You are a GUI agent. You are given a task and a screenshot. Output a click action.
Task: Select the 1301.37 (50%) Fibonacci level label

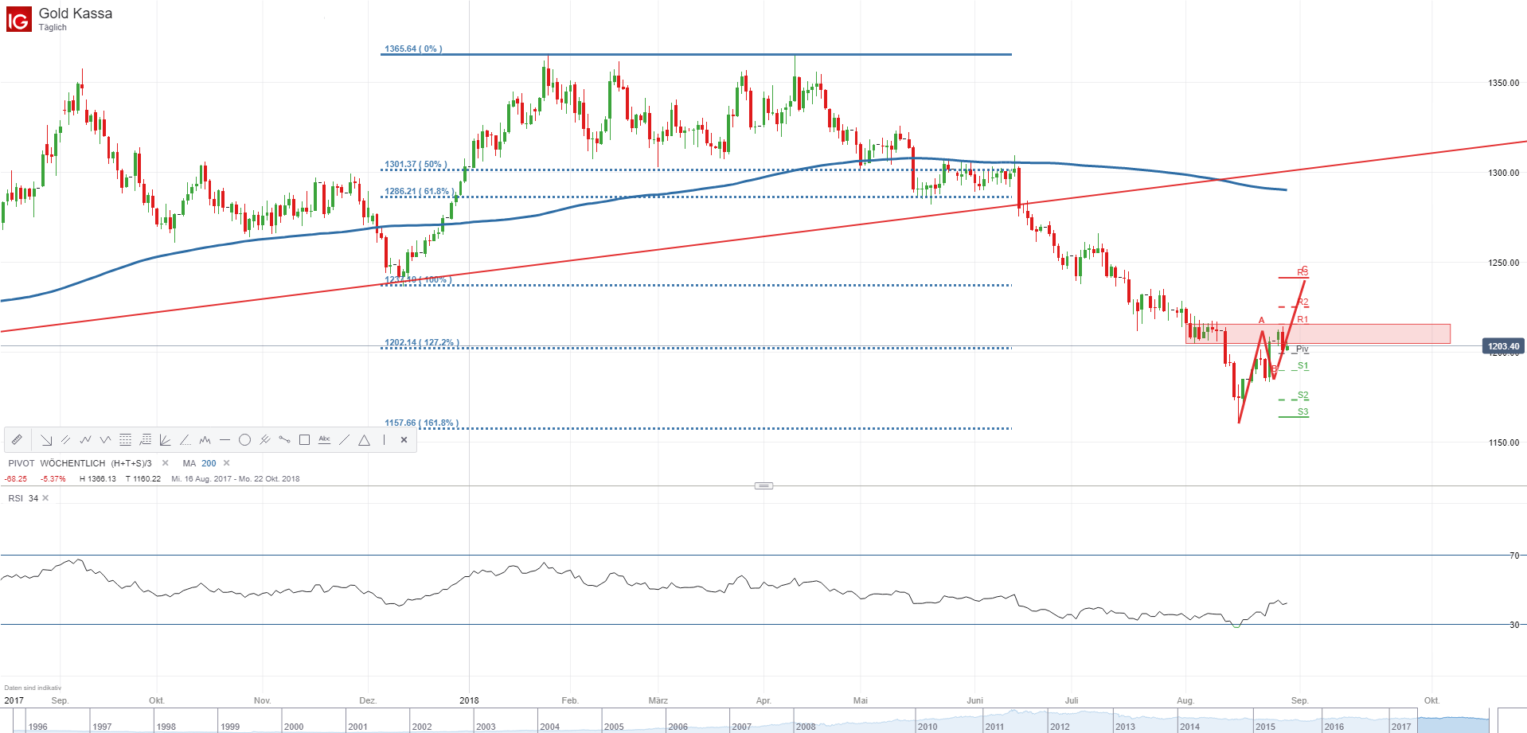[416, 165]
